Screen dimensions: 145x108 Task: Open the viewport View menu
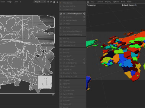92,2
